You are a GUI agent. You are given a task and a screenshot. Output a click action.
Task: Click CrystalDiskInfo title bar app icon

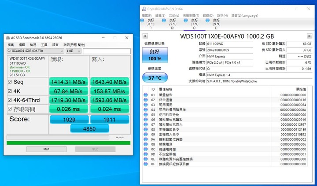coord(144,9)
